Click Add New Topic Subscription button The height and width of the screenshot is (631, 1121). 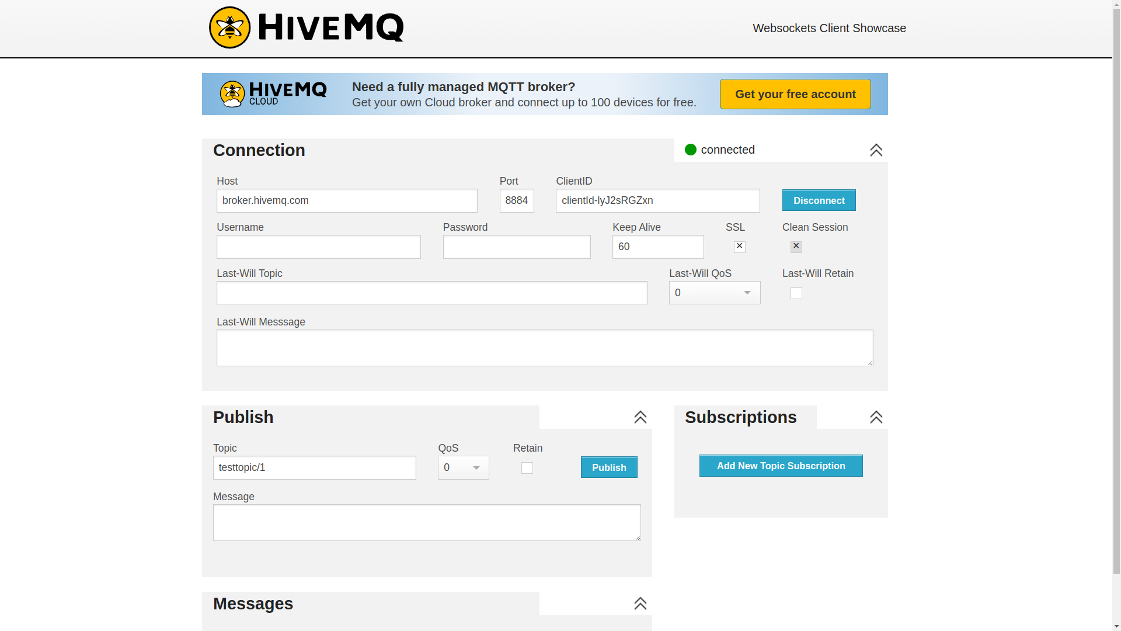(781, 465)
